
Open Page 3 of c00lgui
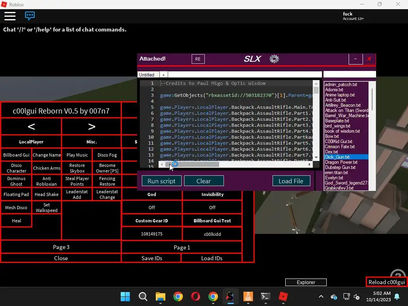tap(61, 247)
